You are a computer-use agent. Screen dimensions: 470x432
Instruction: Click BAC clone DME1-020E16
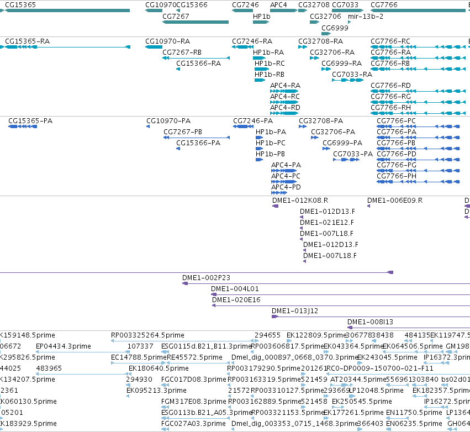pyautogui.click(x=341, y=306)
